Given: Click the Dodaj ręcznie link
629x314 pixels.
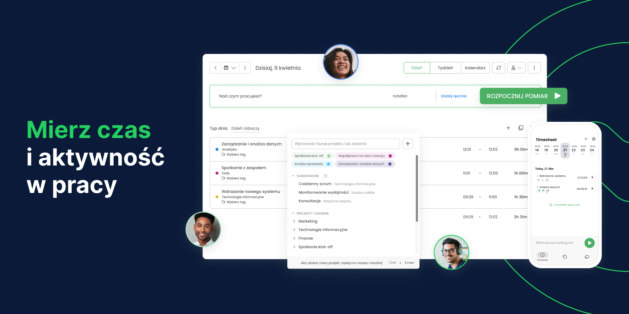Looking at the screenshot, I should tap(453, 96).
